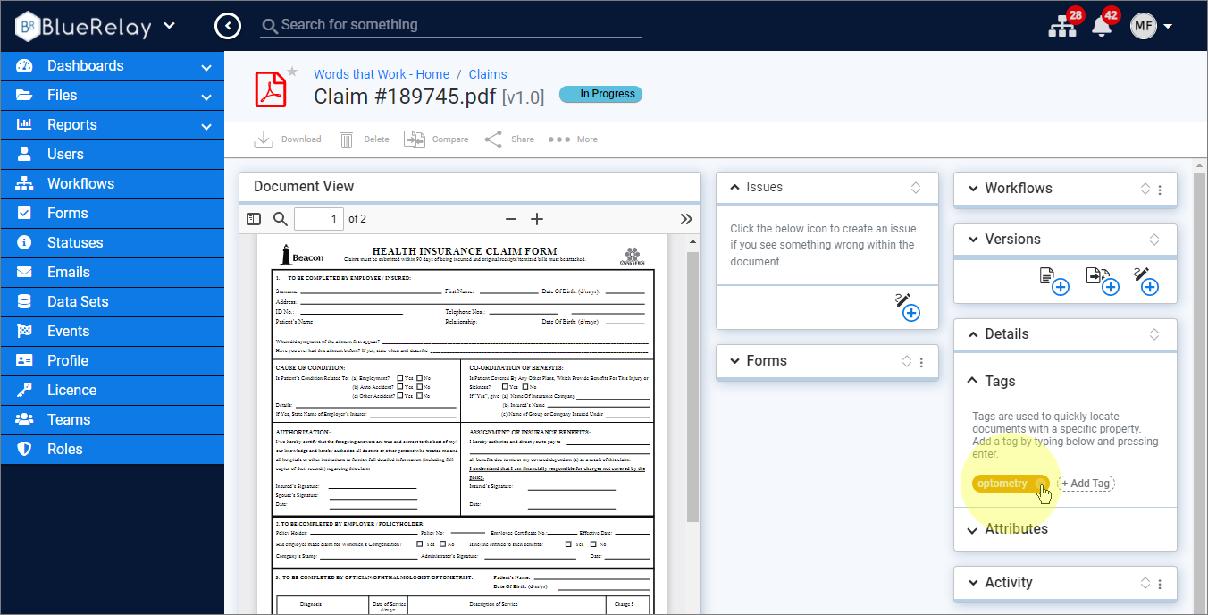Remove the optometry tag with its x
Image resolution: width=1208 pixels, height=615 pixels.
point(1041,484)
